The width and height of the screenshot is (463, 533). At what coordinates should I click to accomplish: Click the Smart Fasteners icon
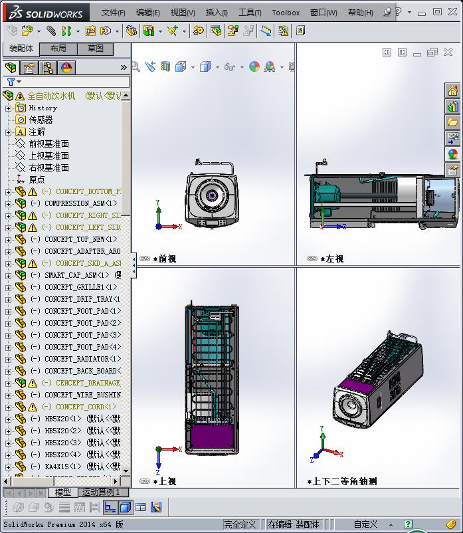pyautogui.click(x=90, y=31)
